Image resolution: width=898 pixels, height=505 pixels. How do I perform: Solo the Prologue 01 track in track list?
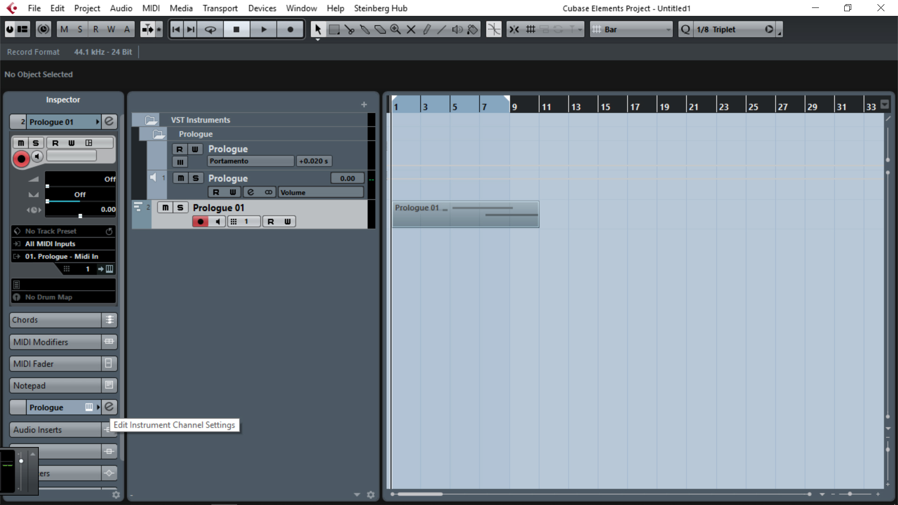(x=180, y=208)
